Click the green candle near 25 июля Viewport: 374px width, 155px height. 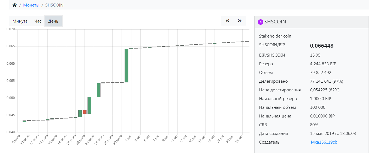[99, 90]
